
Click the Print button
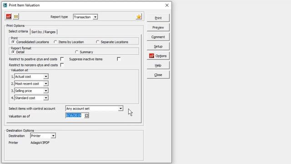pyautogui.click(x=158, y=18)
